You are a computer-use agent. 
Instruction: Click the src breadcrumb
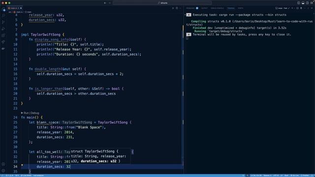10,12
